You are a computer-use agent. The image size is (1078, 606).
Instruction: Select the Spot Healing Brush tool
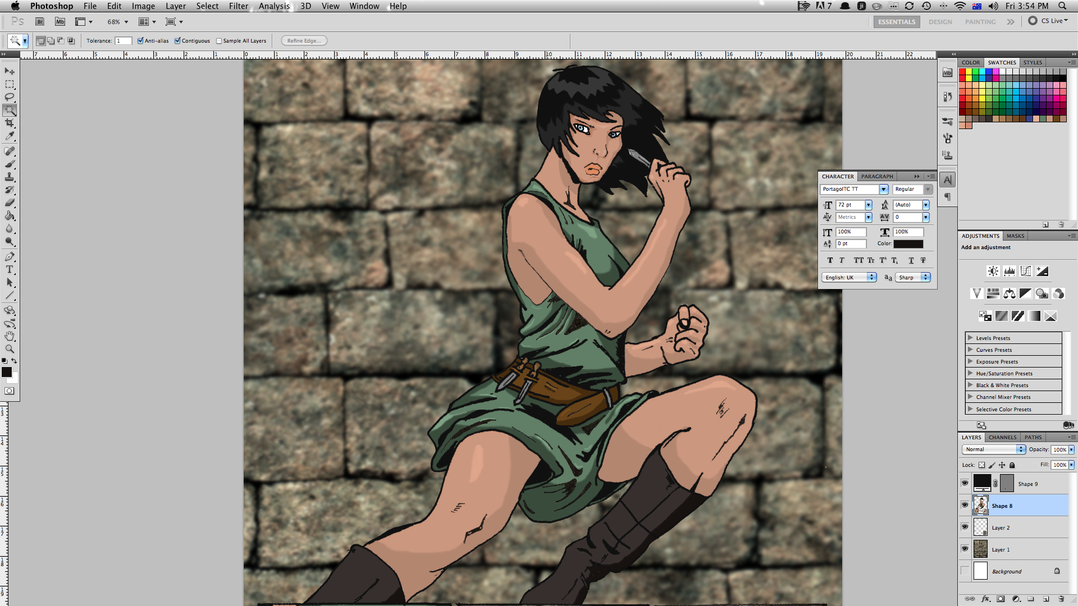click(x=10, y=151)
